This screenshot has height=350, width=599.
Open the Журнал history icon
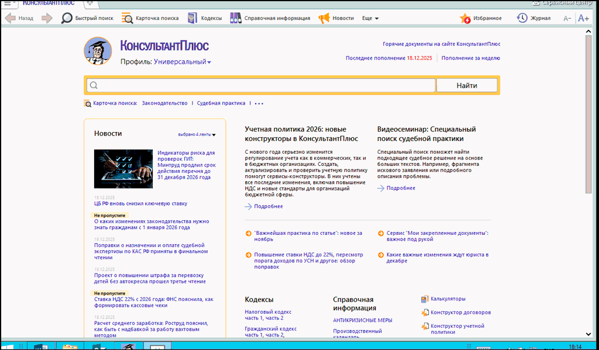522,18
